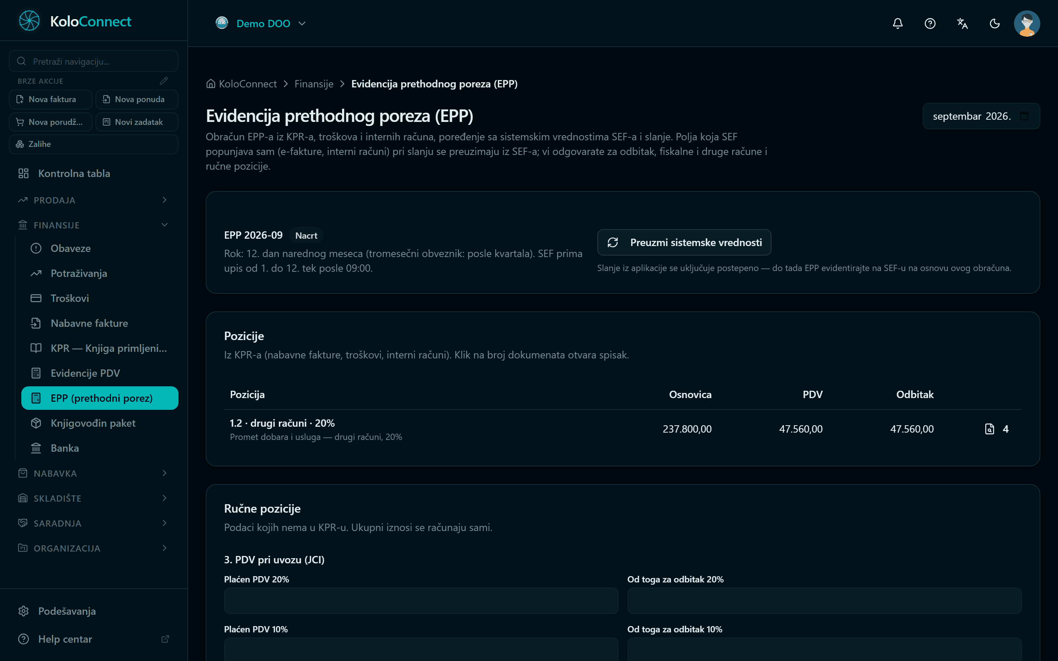Open Help centar external link
1058x661 pixels.
click(x=94, y=639)
